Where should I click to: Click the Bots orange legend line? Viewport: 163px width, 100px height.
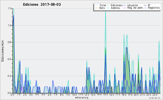click(96, 8)
